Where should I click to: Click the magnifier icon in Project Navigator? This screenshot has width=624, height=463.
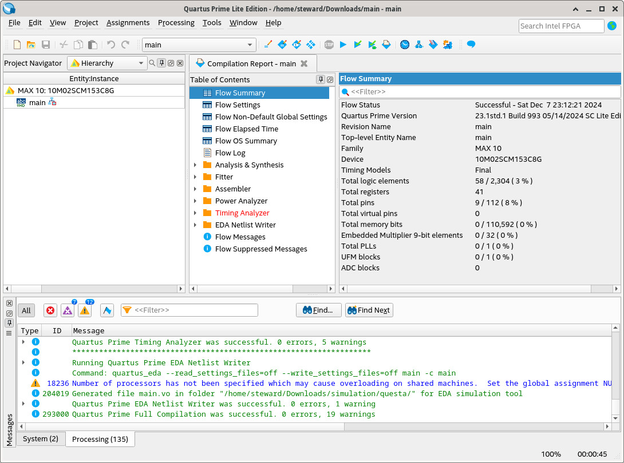152,63
